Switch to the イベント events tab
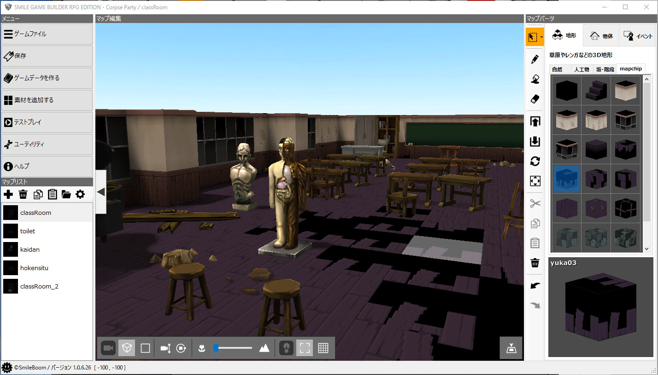The height and width of the screenshot is (375, 658). [638, 35]
